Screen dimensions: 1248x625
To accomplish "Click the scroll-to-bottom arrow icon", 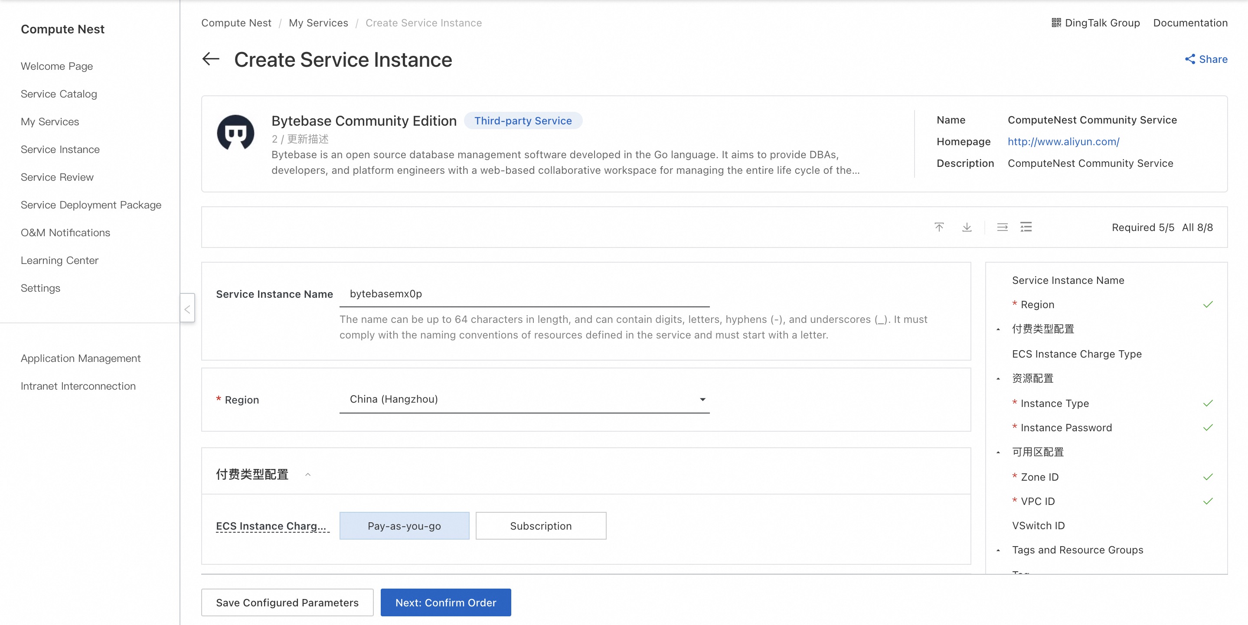I will coord(967,227).
